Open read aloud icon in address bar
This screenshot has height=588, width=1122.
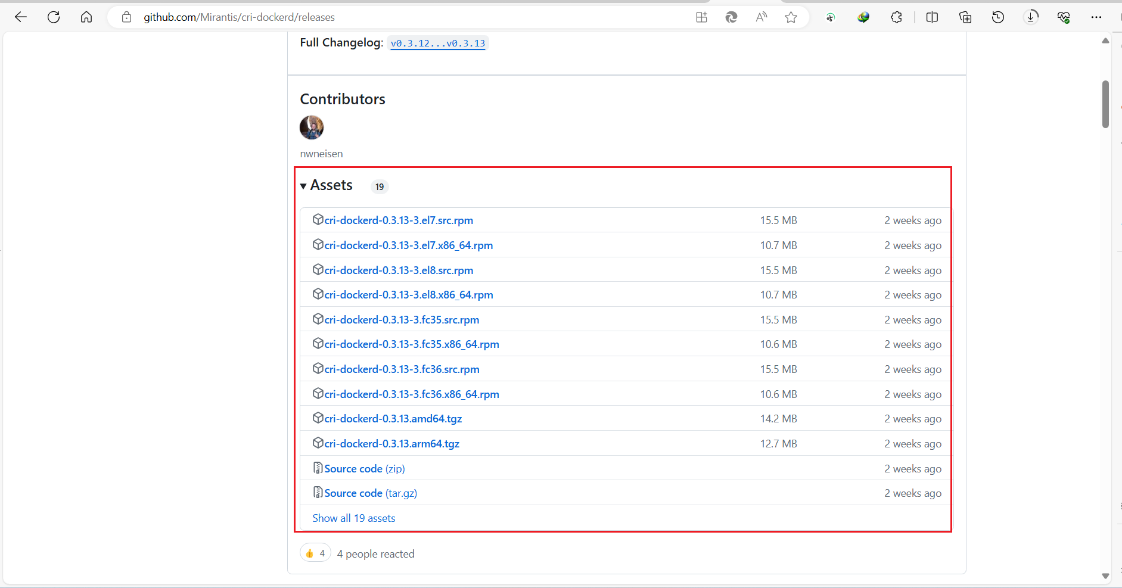(x=762, y=17)
